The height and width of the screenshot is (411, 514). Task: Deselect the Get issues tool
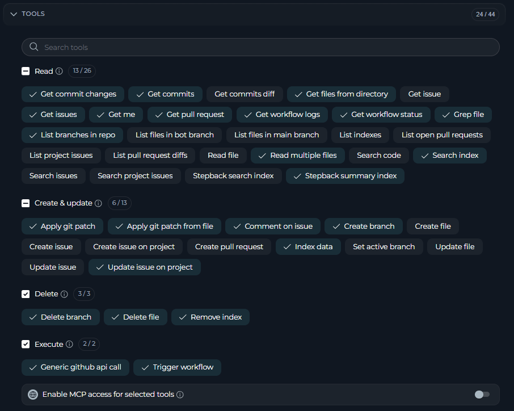click(53, 115)
